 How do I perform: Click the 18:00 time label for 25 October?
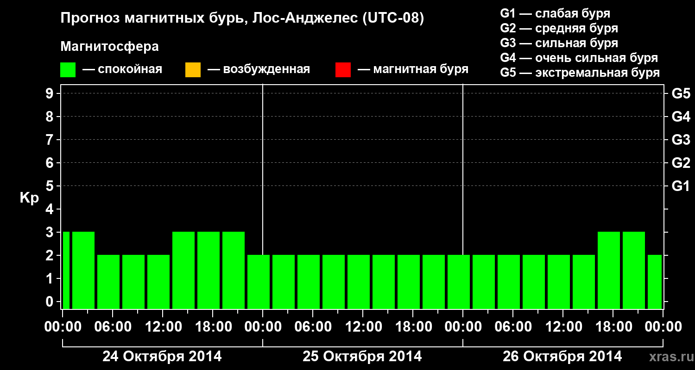pos(413,327)
